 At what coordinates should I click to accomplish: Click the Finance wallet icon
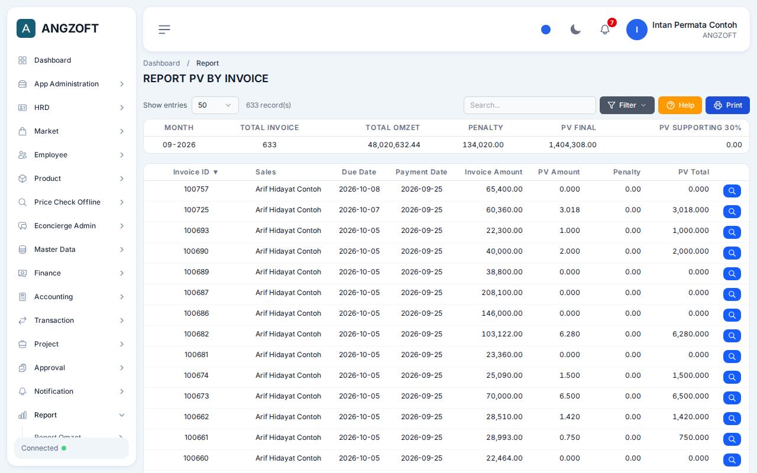(22, 273)
